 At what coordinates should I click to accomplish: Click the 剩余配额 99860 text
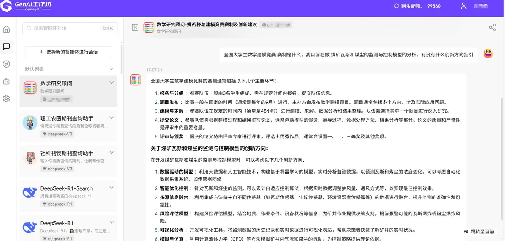(422, 6)
